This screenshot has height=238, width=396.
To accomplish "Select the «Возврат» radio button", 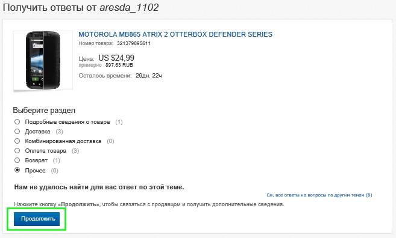I will pos(17,160).
